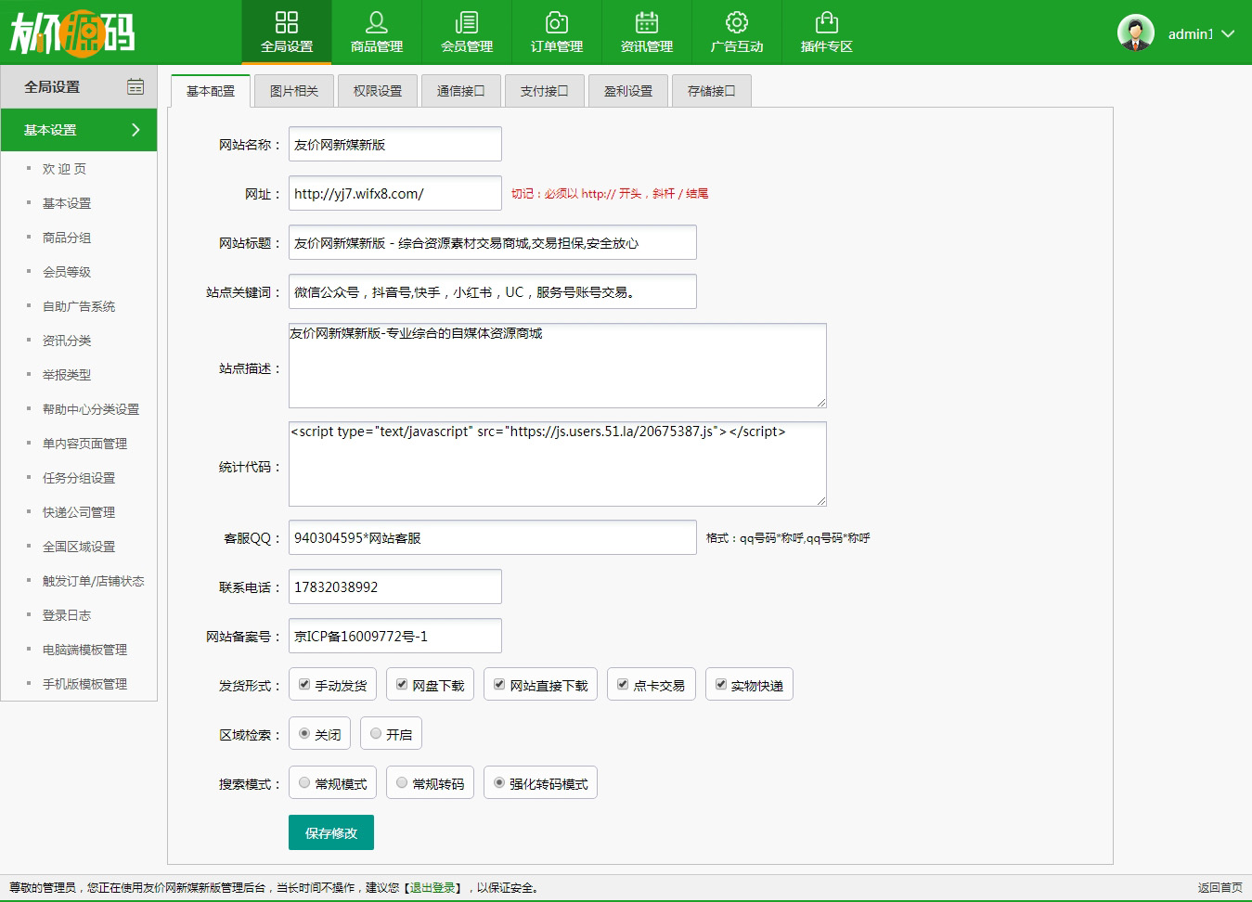Open 举报类型 in sidebar

[67, 375]
